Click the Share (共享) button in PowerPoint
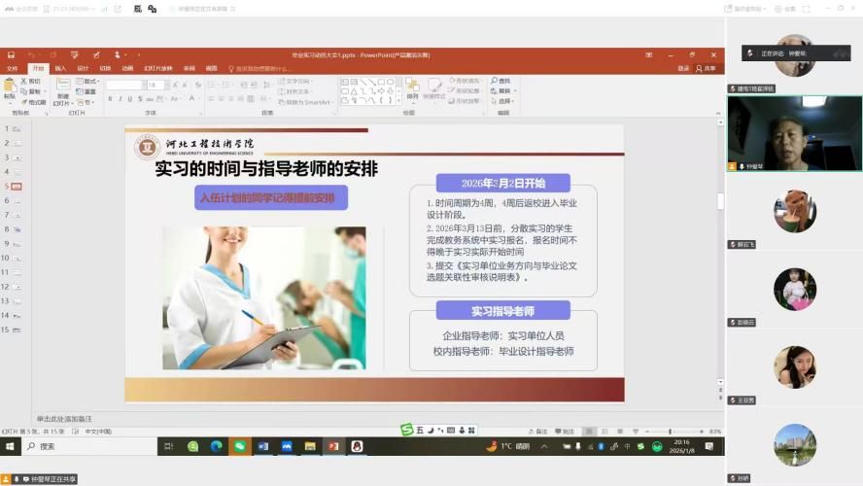The width and height of the screenshot is (863, 486). click(707, 68)
